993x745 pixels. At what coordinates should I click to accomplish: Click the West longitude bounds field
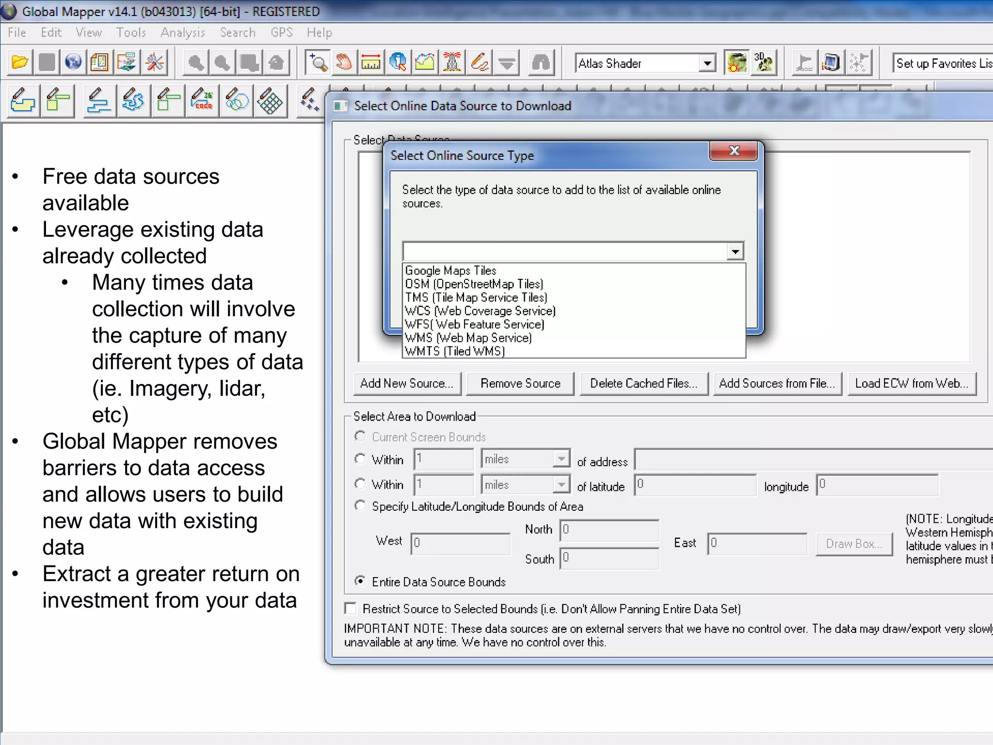tap(460, 543)
